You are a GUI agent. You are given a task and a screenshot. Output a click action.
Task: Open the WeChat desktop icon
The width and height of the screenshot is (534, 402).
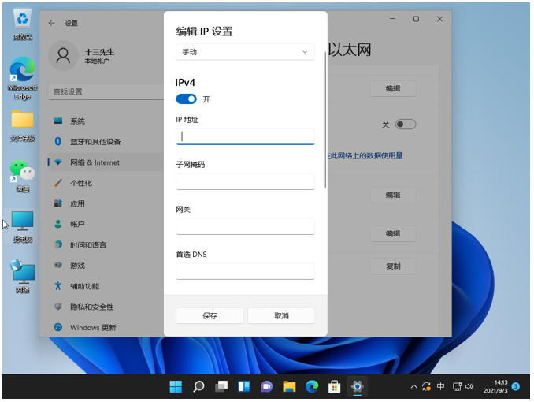click(22, 175)
